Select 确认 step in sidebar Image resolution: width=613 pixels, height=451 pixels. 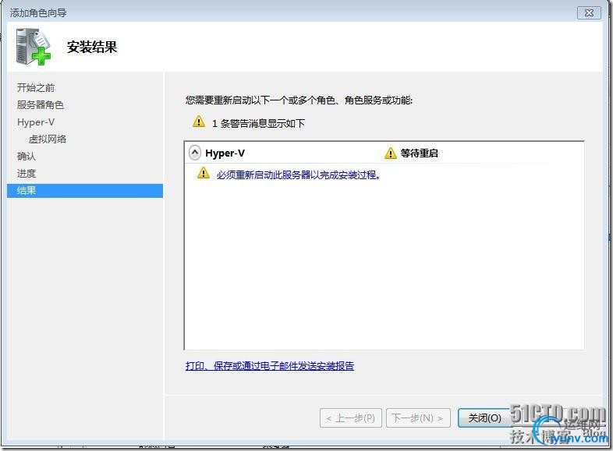click(x=27, y=157)
